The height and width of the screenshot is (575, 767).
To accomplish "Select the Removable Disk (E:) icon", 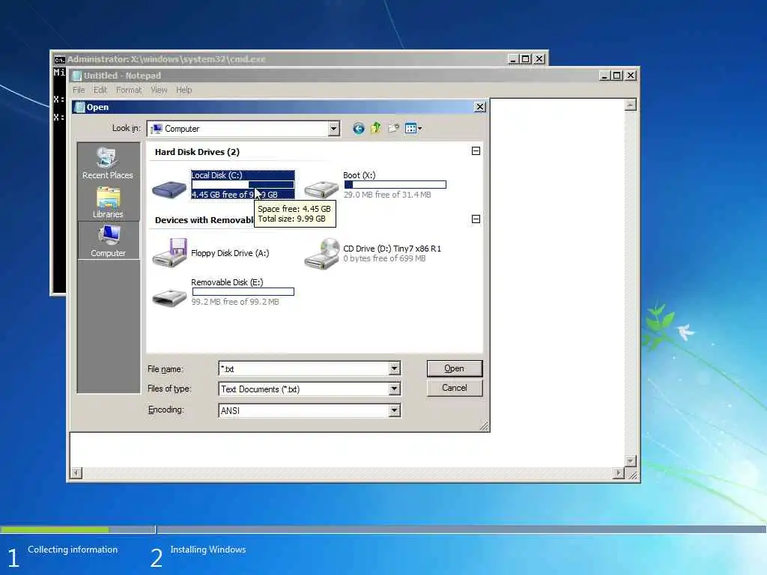I will 169,297.
